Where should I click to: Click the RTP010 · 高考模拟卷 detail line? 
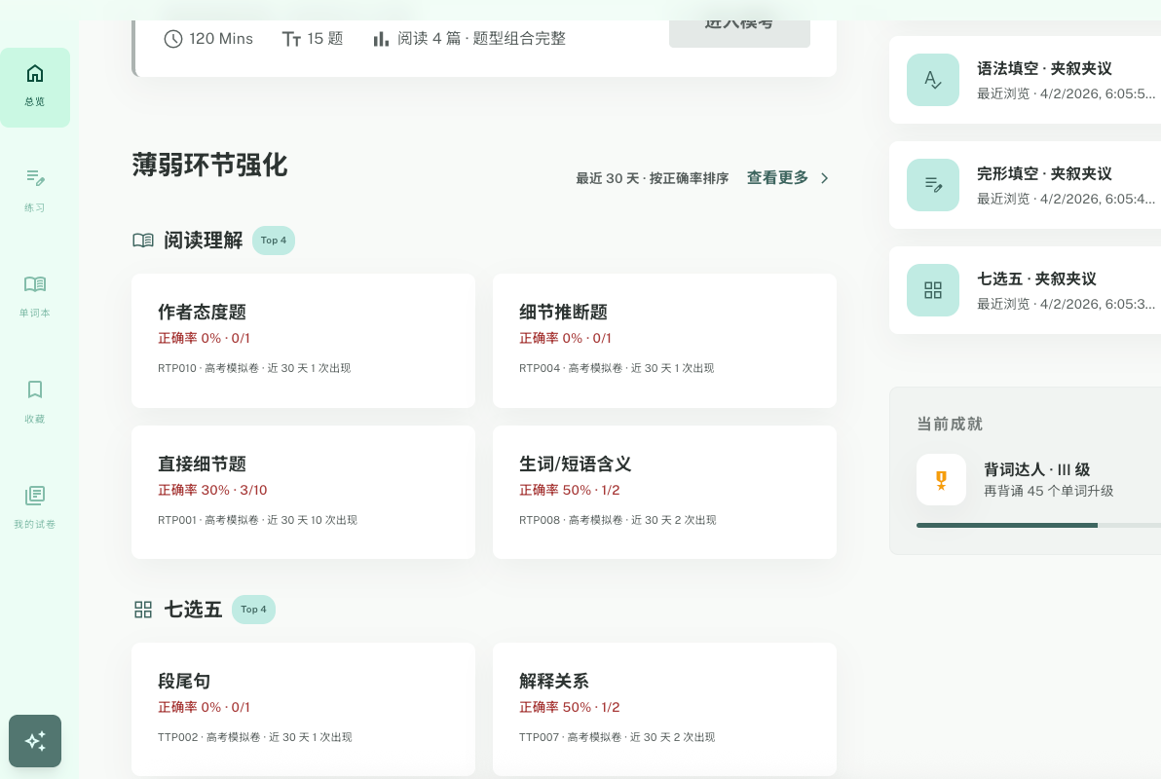click(x=254, y=368)
